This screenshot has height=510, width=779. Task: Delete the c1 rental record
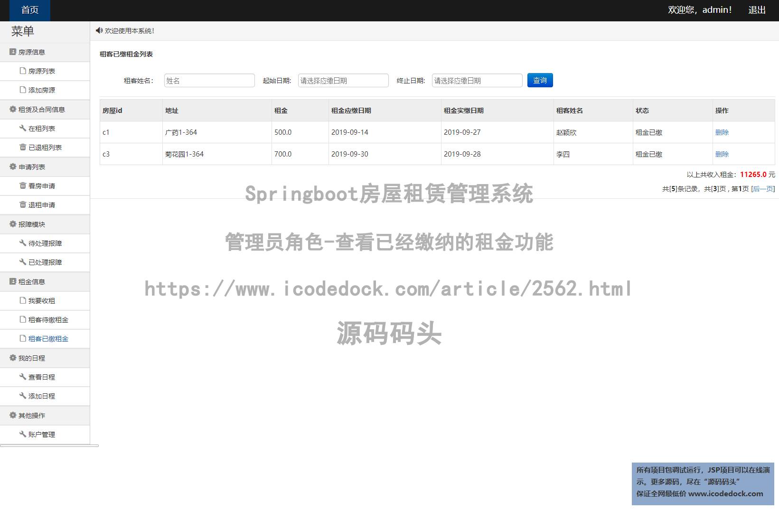point(721,132)
